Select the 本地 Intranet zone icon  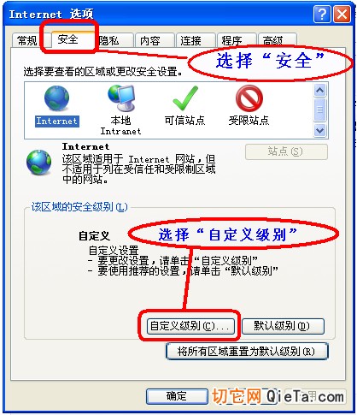pos(121,98)
